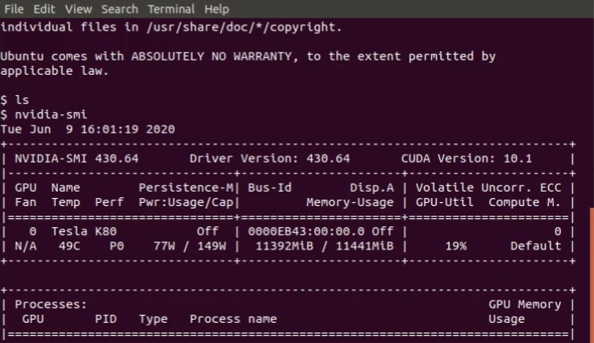The width and height of the screenshot is (594, 343).
Task: Click the 'N/A' fan value
Action: pyautogui.click(x=26, y=246)
